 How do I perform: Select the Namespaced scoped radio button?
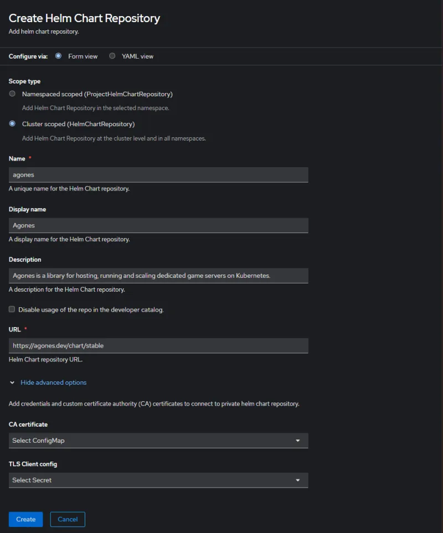pyautogui.click(x=12, y=94)
